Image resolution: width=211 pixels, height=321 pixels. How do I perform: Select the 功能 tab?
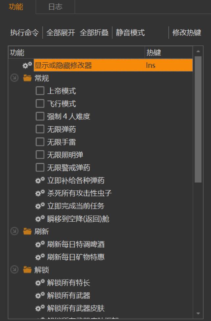16,7
